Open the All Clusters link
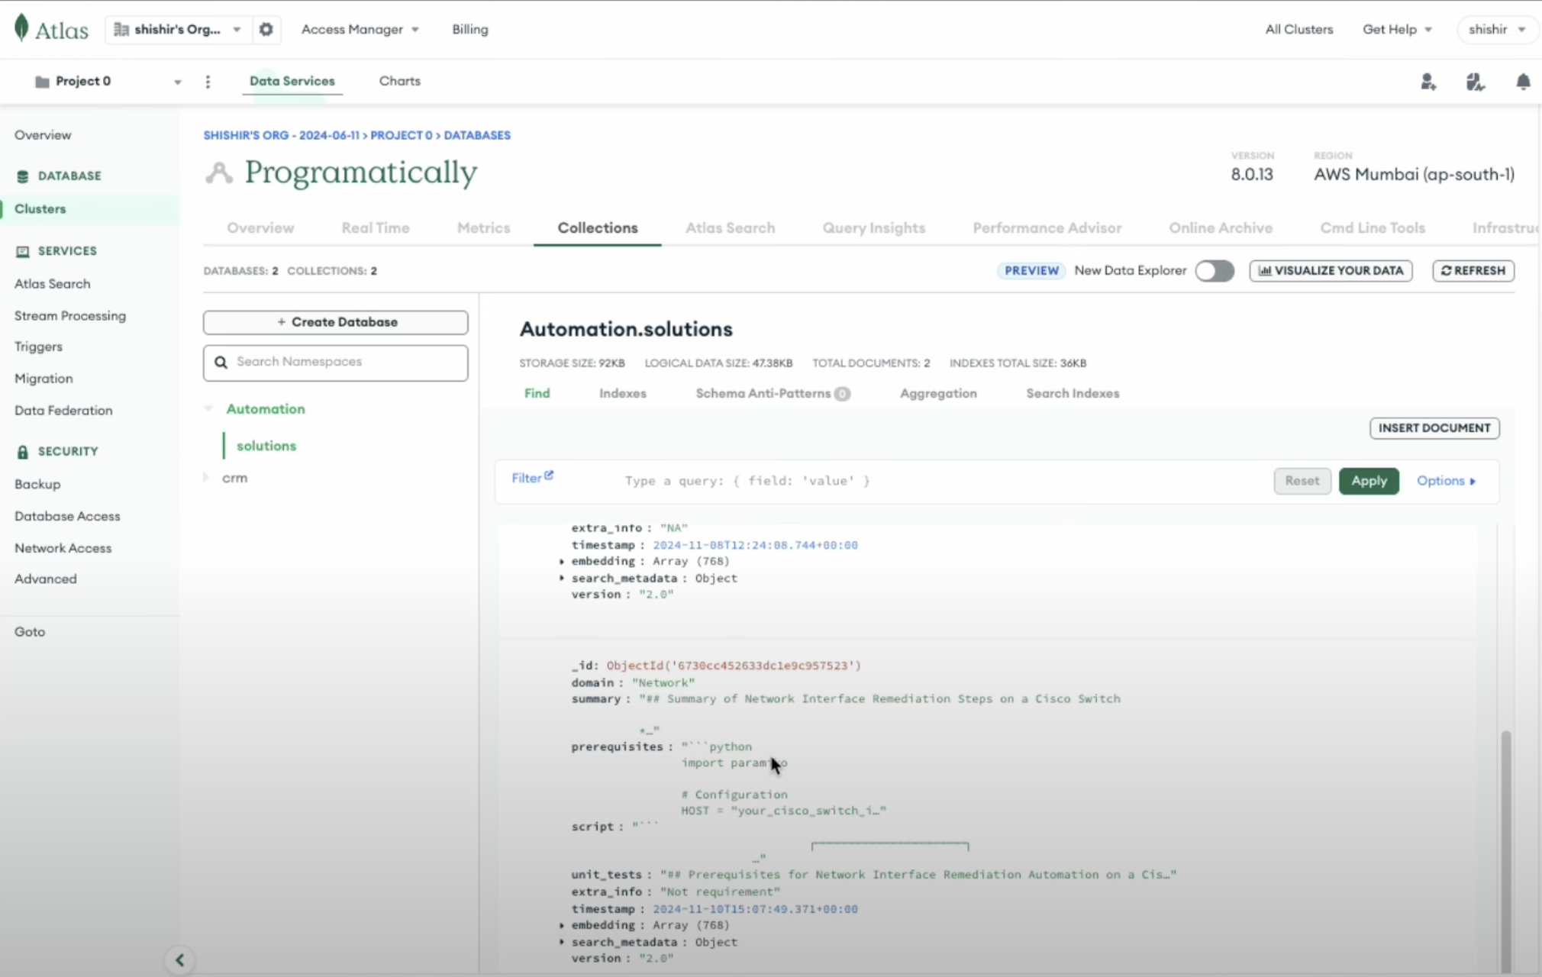This screenshot has height=977, width=1542. tap(1298, 29)
